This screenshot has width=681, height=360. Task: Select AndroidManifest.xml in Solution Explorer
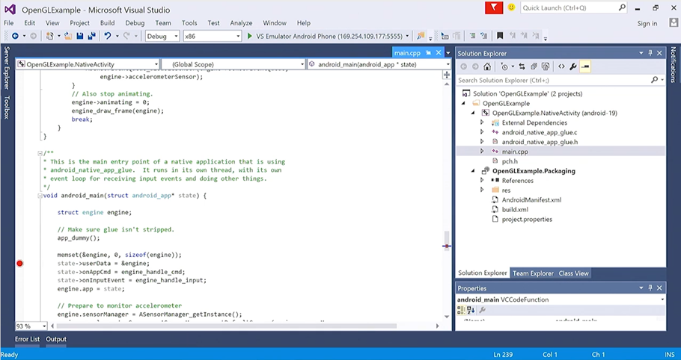pyautogui.click(x=531, y=199)
